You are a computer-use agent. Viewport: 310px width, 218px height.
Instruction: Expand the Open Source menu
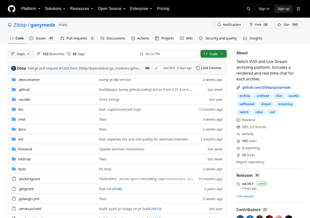(111, 9)
